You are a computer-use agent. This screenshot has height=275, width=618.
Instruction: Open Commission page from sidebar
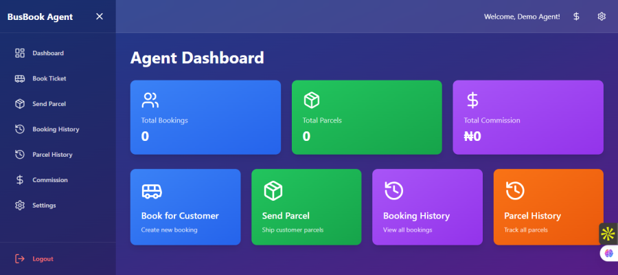click(49, 180)
